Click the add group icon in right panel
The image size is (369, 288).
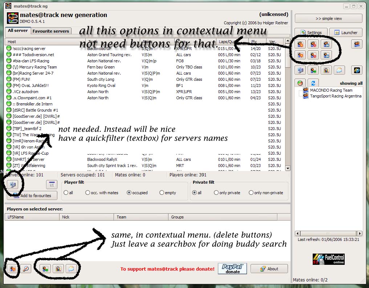coord(300,44)
